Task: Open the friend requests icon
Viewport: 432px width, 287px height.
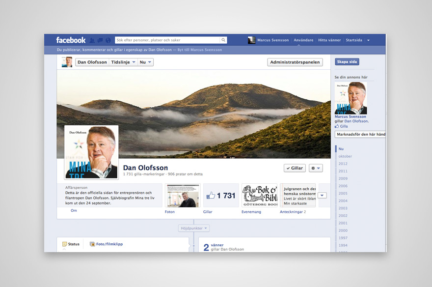Action: 92,40
